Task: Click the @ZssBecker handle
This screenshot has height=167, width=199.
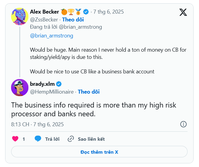Action: point(44,20)
